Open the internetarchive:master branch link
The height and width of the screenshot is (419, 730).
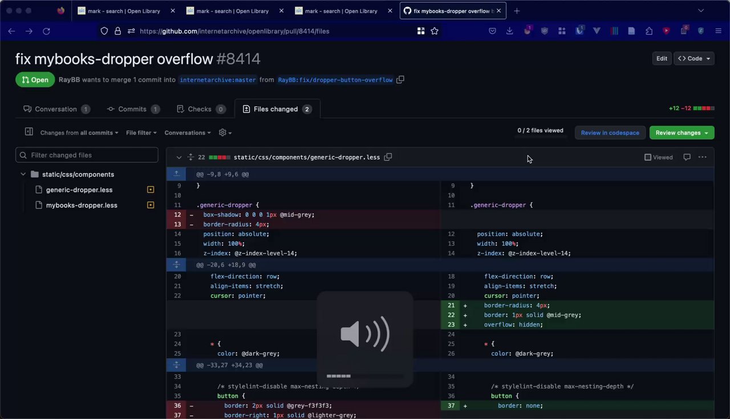click(x=218, y=80)
